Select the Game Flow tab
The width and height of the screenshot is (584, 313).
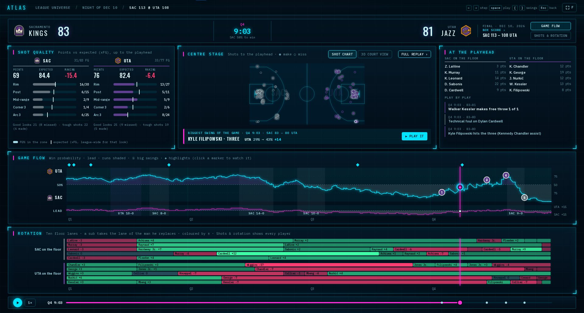551,26
